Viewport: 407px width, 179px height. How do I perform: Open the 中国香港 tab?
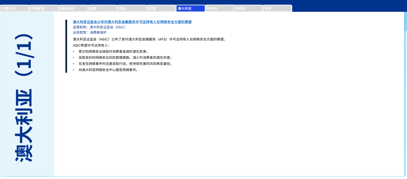44,9
